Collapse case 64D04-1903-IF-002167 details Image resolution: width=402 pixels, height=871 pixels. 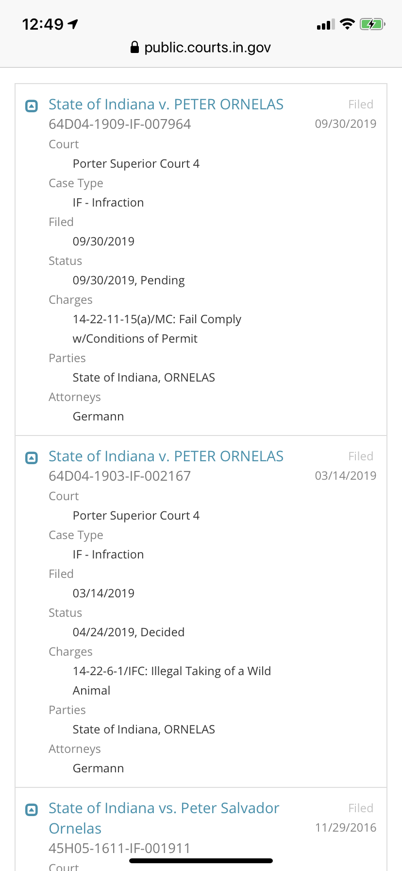(x=32, y=457)
